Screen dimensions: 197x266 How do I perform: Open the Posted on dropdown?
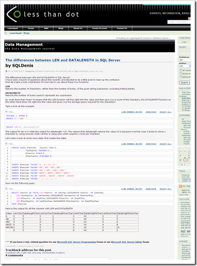point(185,60)
